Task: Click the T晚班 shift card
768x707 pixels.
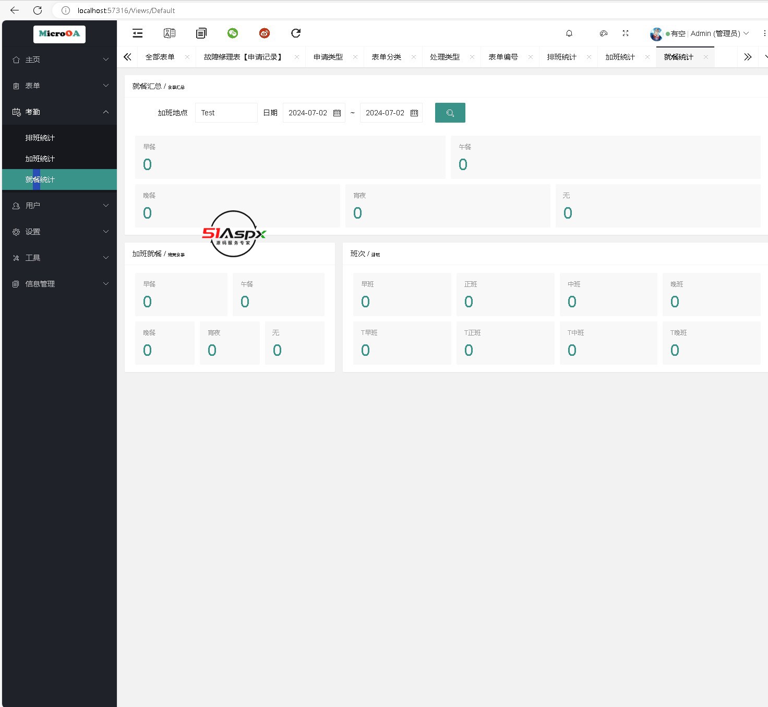Action: (712, 343)
